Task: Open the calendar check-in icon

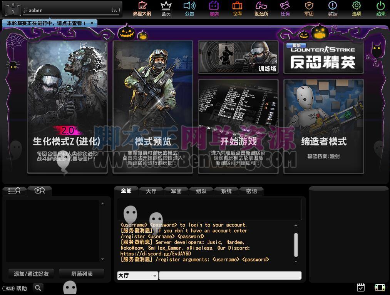Action: (x=360, y=287)
